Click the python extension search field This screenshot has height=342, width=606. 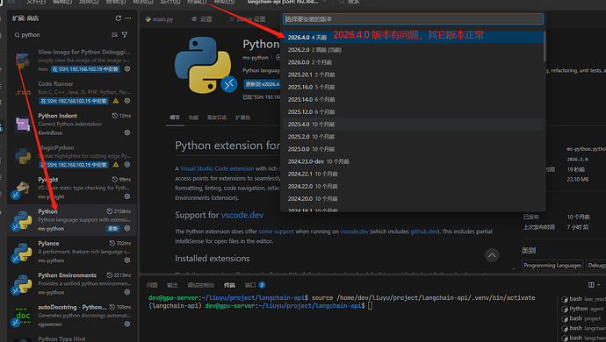pos(61,35)
